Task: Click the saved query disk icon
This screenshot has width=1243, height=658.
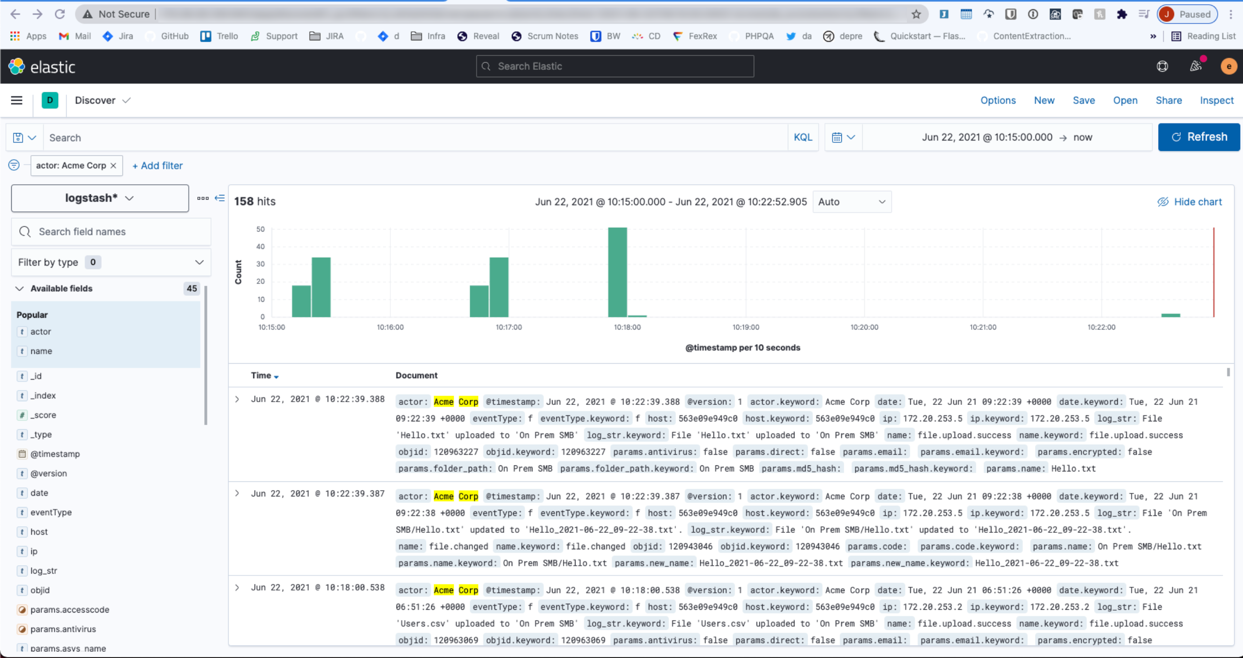Action: click(x=18, y=137)
